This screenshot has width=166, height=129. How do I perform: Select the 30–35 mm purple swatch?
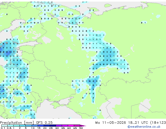(59, 126)
